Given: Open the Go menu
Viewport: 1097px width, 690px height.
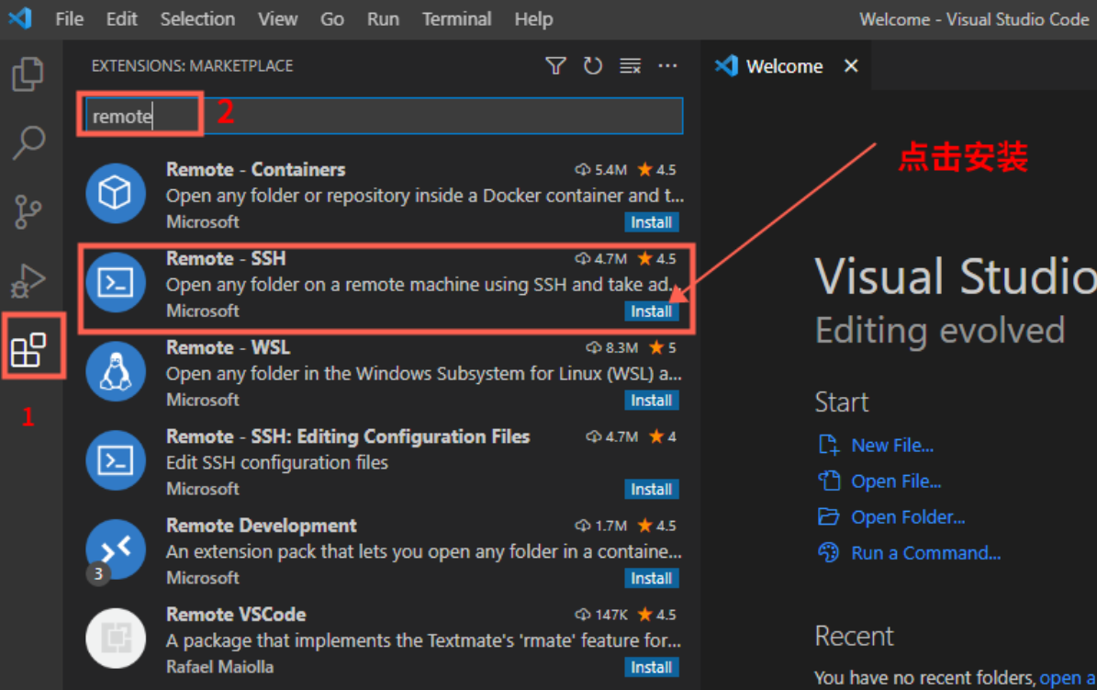Looking at the screenshot, I should pos(331,19).
